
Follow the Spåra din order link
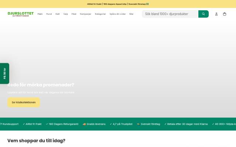tap(118, 14)
